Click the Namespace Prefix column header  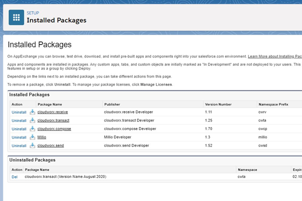click(x=274, y=104)
